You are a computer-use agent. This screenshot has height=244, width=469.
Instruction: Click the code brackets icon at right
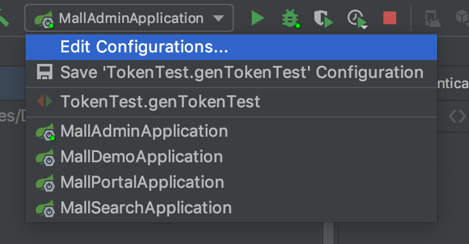point(457,116)
